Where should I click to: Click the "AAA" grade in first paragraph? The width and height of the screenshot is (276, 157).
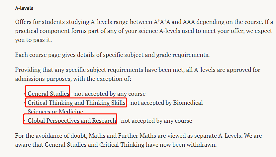coord(189,22)
